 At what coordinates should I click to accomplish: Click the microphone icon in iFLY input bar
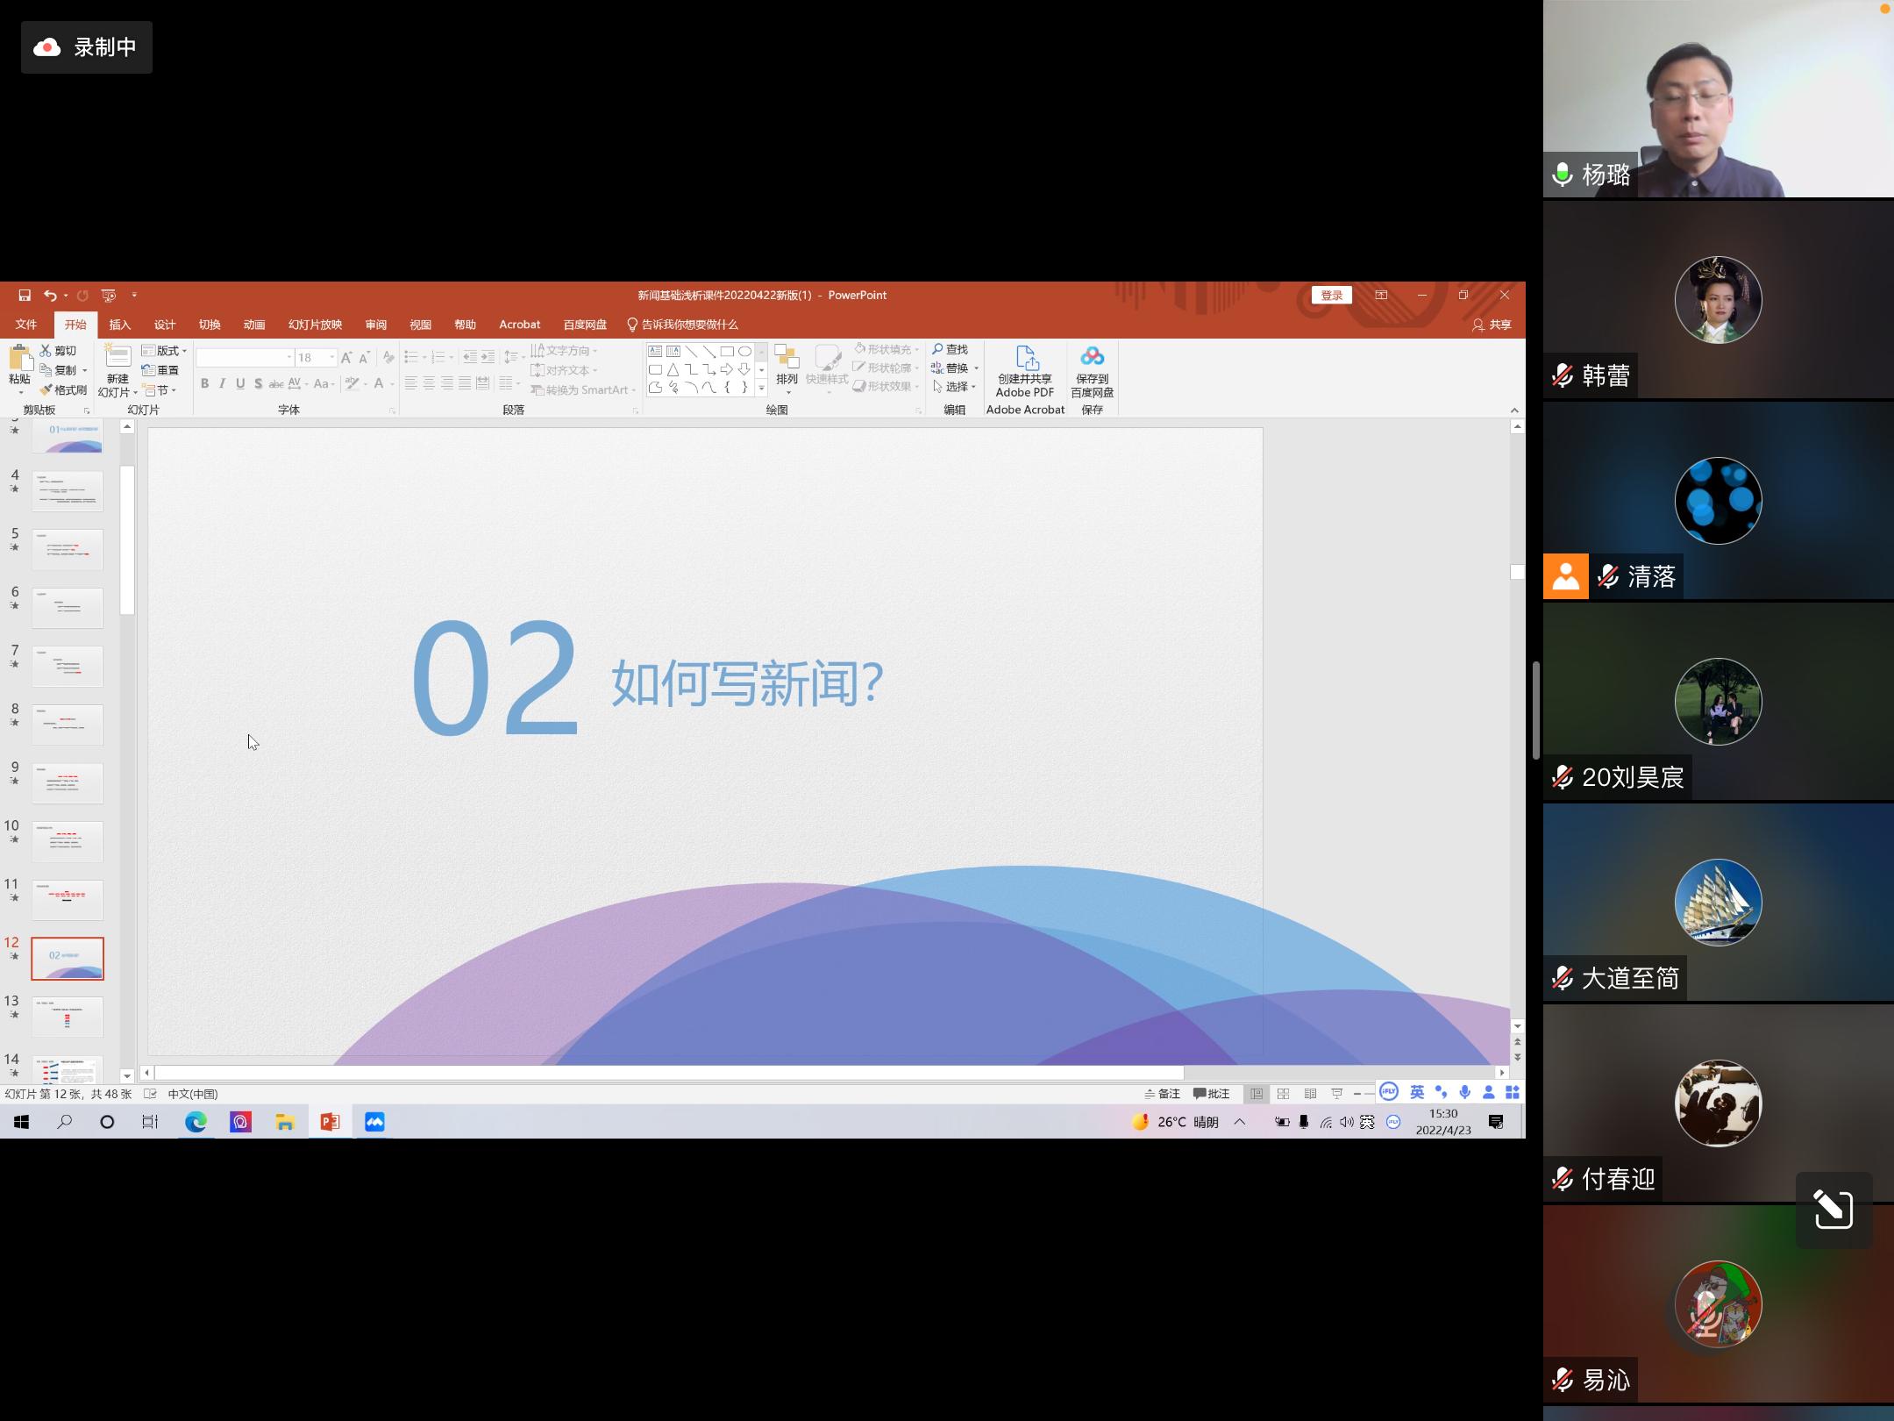point(1464,1092)
